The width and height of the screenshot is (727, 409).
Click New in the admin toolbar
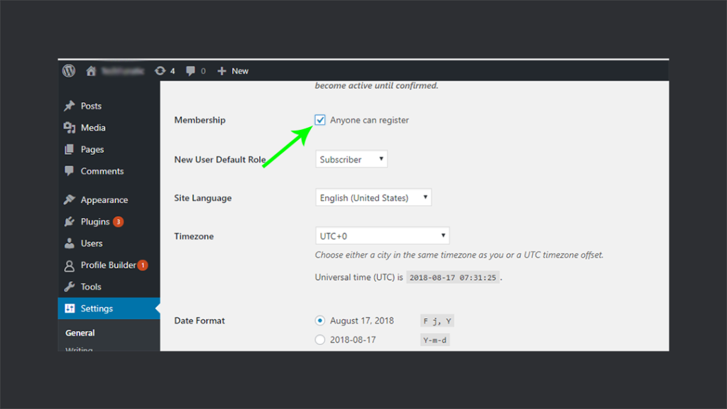click(x=233, y=70)
